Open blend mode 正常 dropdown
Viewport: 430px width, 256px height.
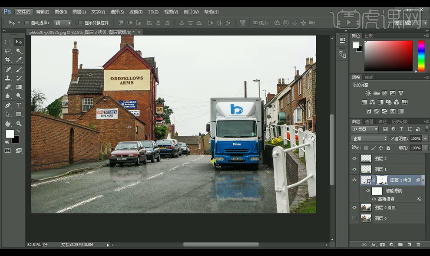(369, 138)
